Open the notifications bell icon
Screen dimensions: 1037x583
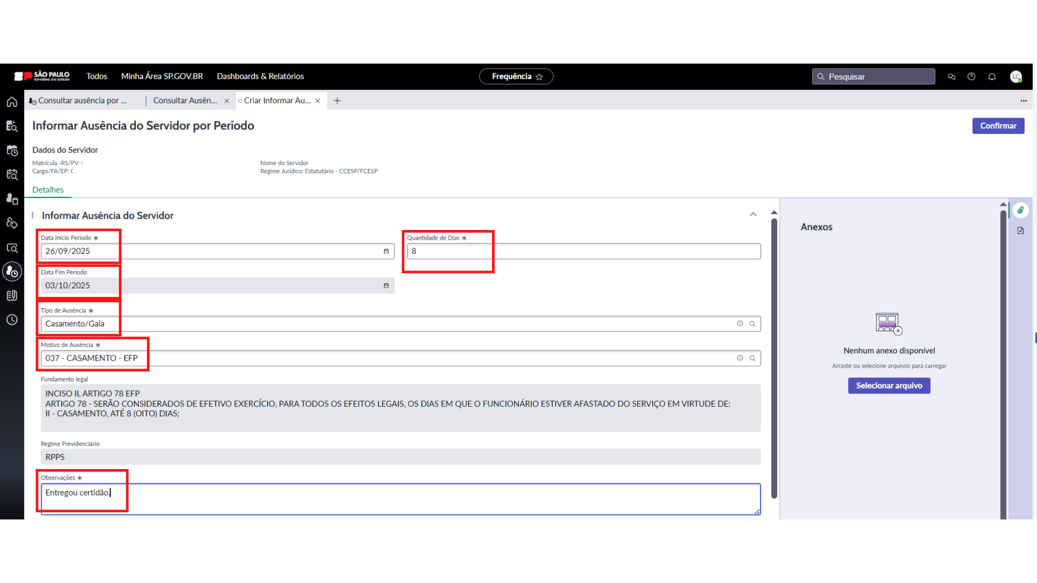pyautogui.click(x=992, y=77)
